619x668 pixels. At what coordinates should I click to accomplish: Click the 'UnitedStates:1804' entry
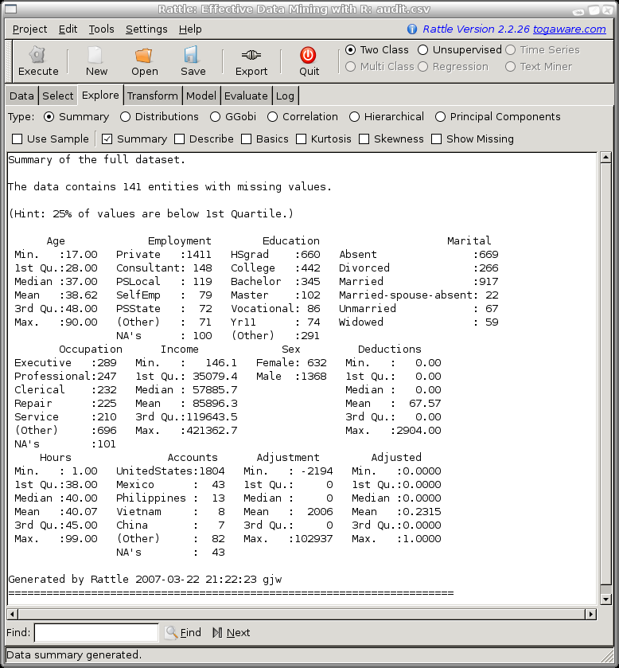pos(170,471)
